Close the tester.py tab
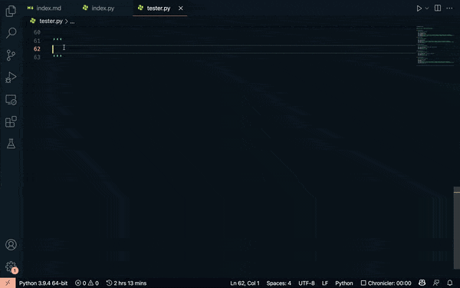 (181, 8)
